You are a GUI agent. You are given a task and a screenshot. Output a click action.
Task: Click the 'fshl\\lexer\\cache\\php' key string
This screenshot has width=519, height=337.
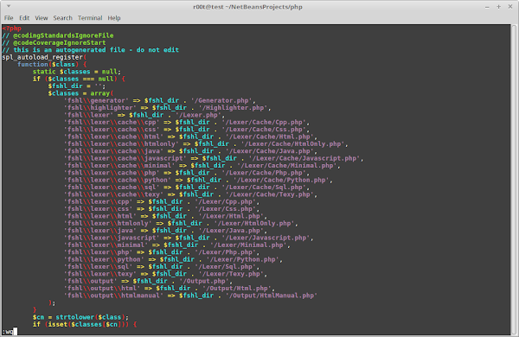click(112, 173)
